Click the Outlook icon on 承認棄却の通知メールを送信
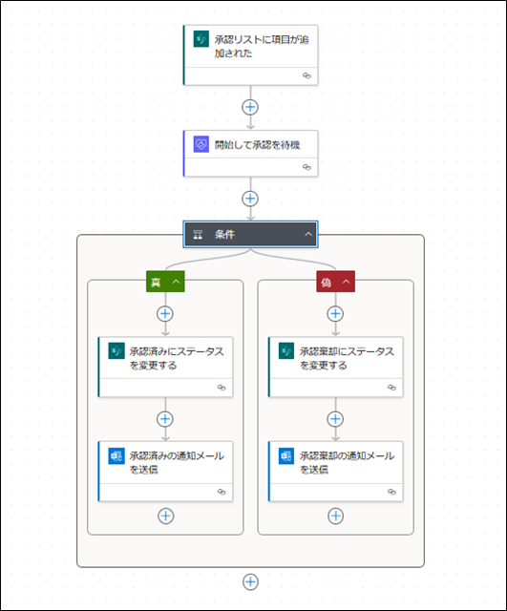This screenshot has width=507, height=611. (286, 456)
